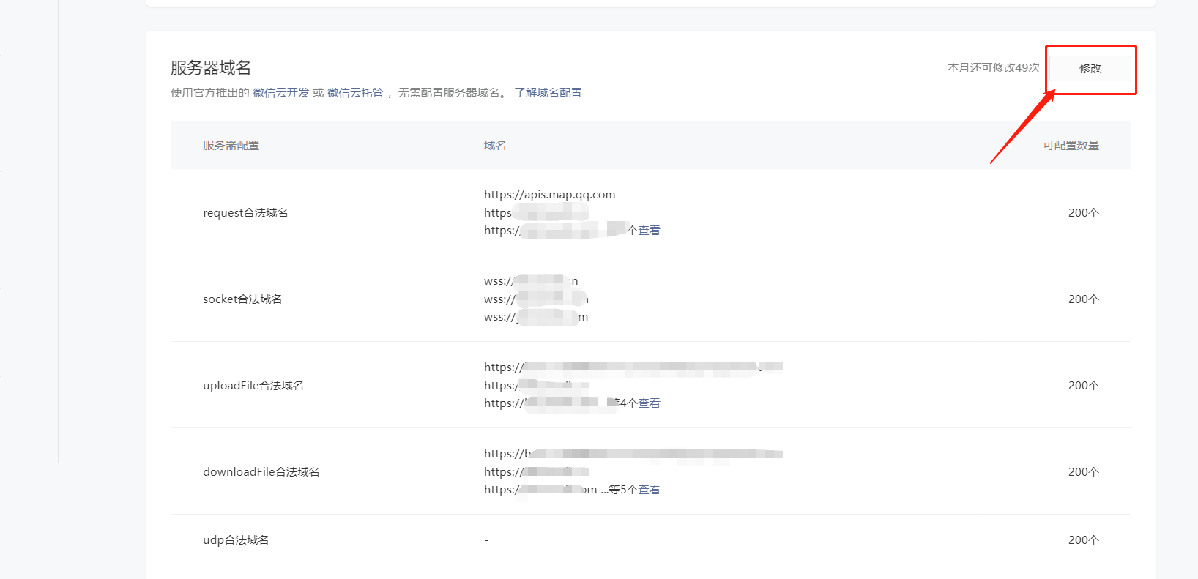The image size is (1198, 579).
Task: Click the 服务器域名 section heading
Action: [x=211, y=68]
